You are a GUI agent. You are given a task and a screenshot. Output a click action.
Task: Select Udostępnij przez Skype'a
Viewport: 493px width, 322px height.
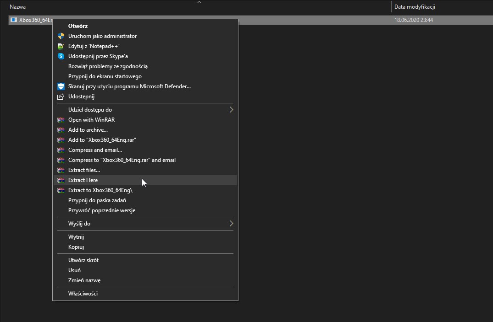click(145, 56)
